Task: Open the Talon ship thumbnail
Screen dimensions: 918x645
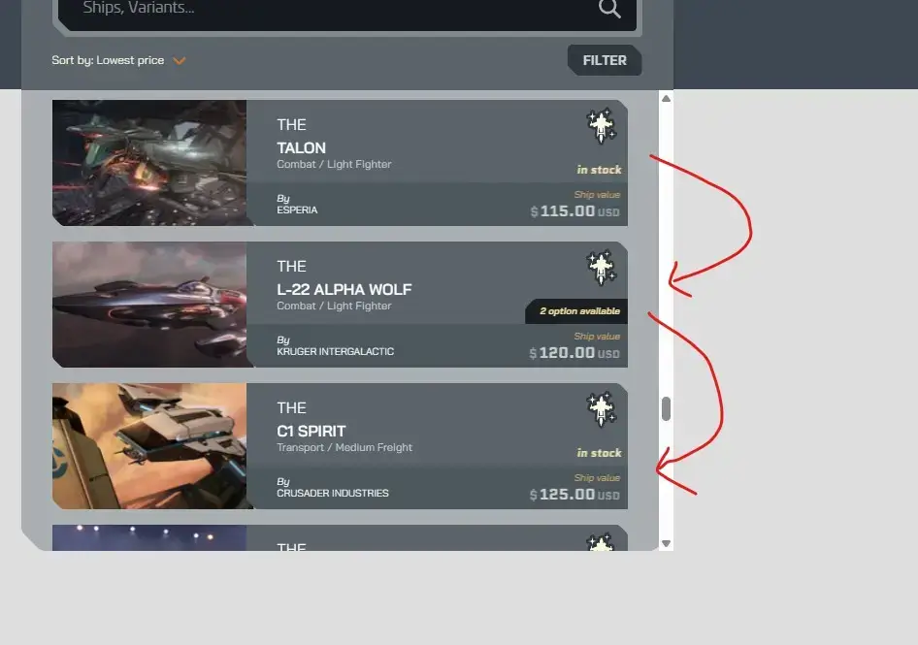Action: click(149, 163)
